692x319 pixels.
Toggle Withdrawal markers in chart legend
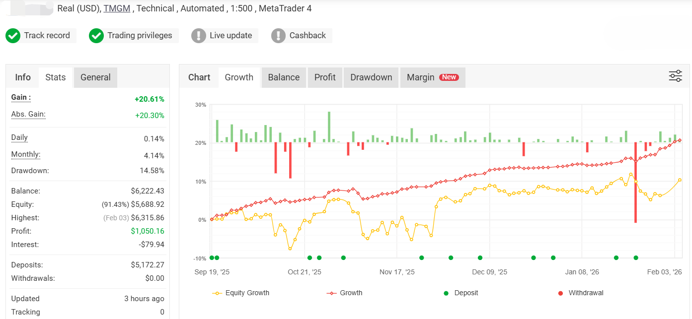[x=580, y=293]
